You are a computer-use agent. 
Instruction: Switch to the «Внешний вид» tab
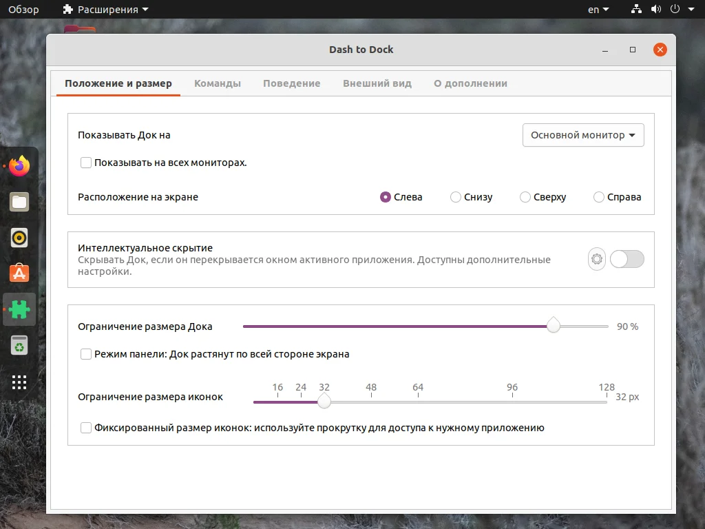click(x=377, y=83)
